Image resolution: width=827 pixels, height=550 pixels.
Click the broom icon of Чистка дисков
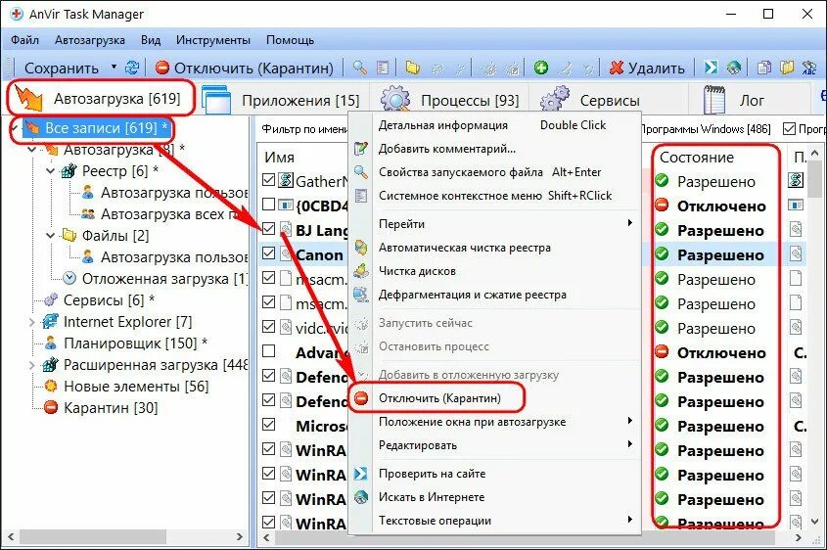point(361,271)
